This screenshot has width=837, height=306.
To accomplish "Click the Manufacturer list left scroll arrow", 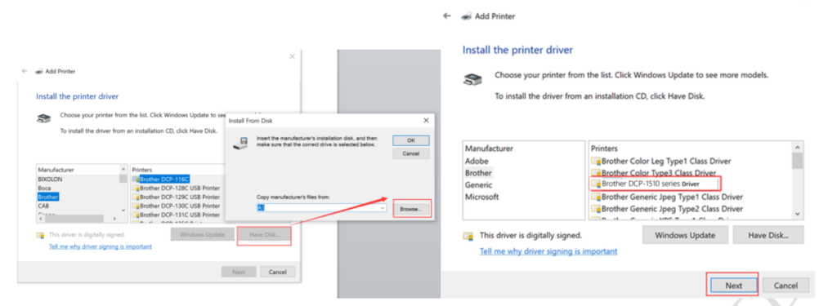I will tap(40, 220).
